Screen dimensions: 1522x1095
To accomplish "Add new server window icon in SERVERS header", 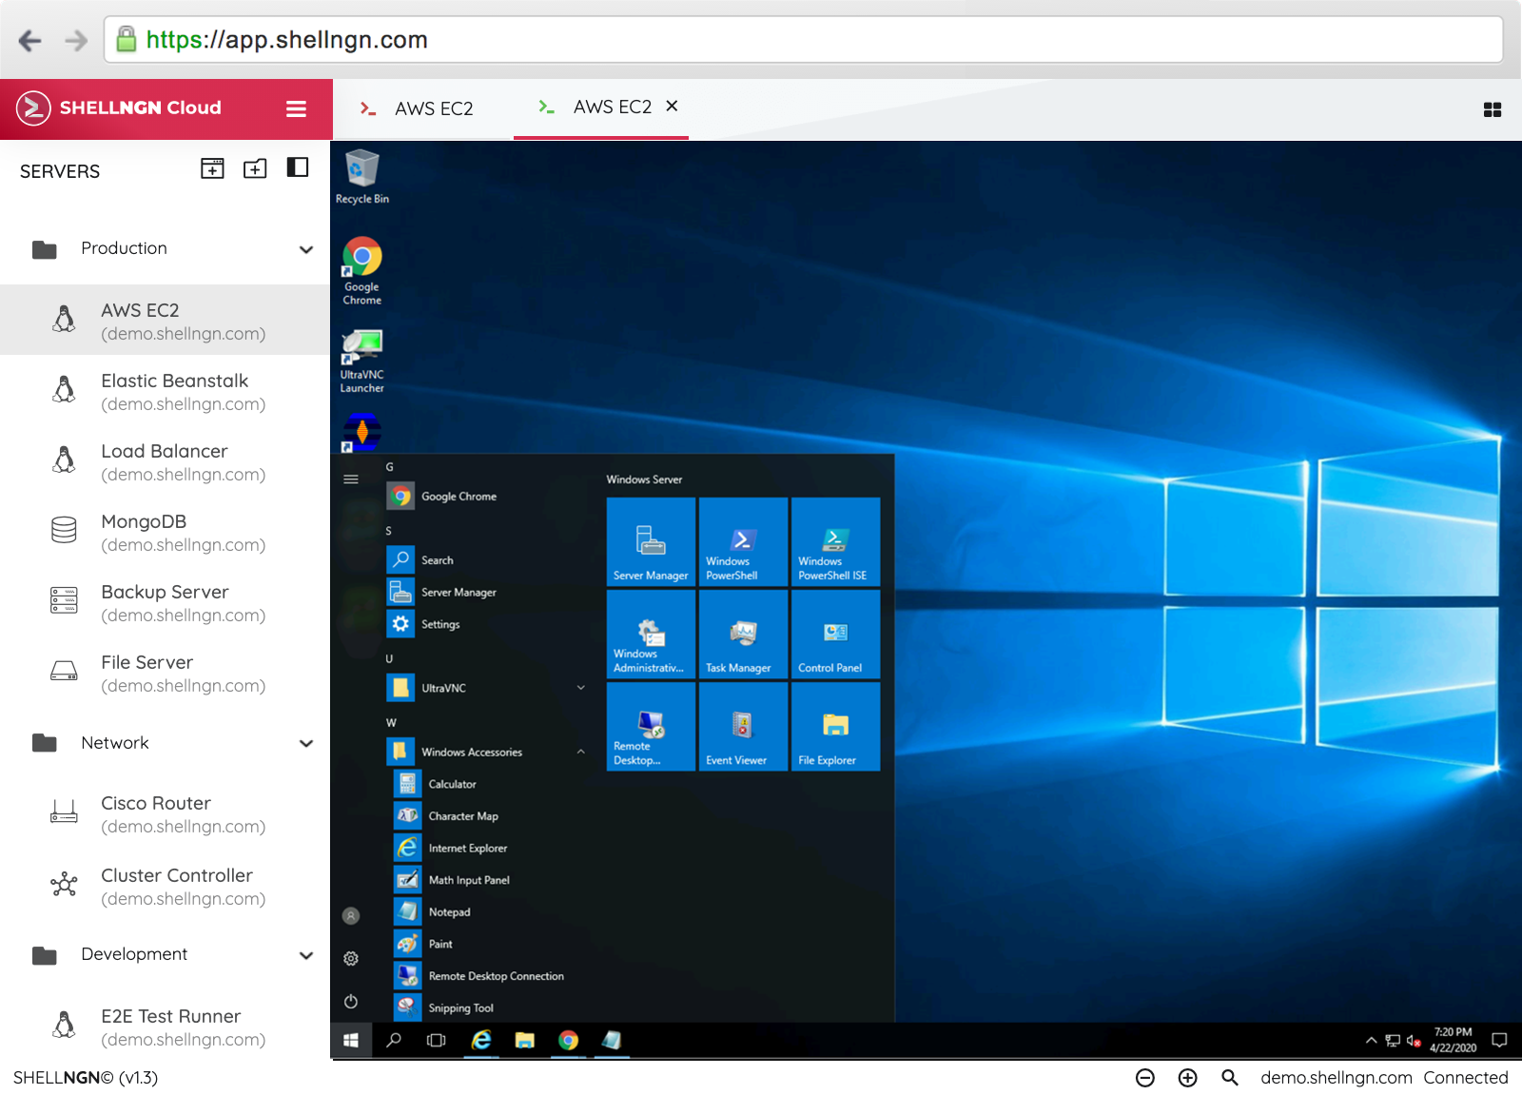I will point(213,168).
